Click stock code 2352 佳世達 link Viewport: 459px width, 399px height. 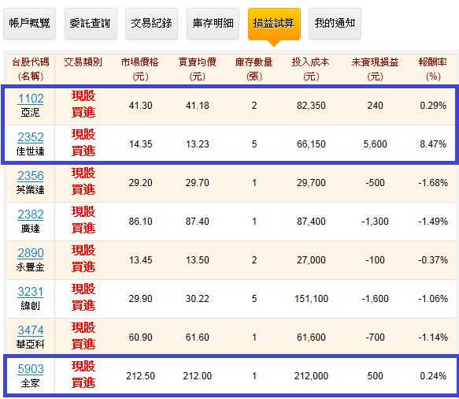click(31, 137)
